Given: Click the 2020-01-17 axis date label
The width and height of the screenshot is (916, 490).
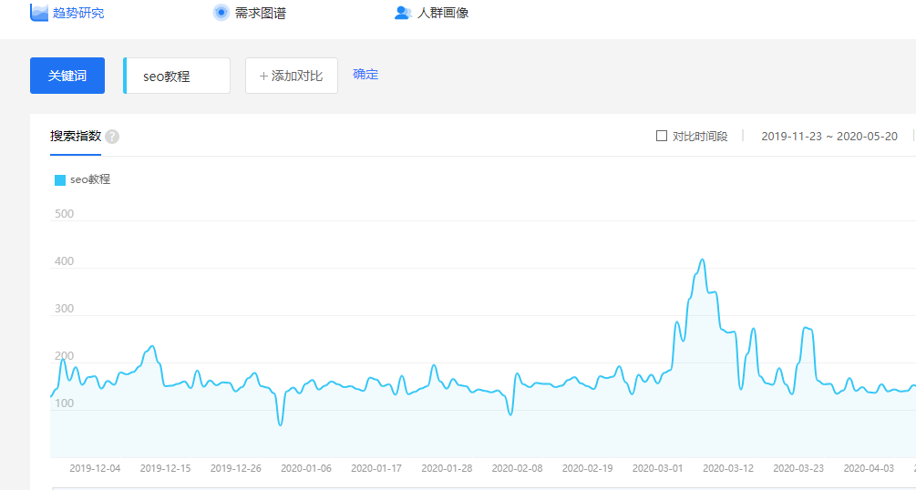Looking at the screenshot, I should (376, 468).
